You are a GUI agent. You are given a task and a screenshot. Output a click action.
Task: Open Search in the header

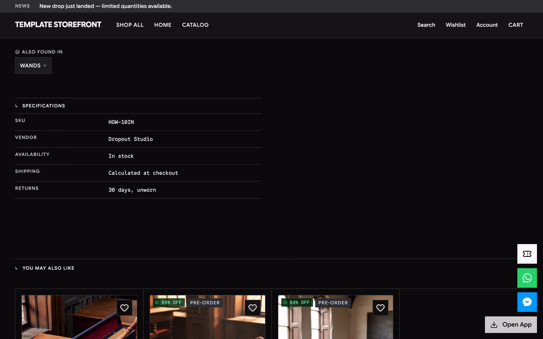point(426,25)
